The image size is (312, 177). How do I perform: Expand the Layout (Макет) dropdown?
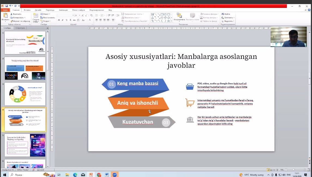(x=49, y=14)
